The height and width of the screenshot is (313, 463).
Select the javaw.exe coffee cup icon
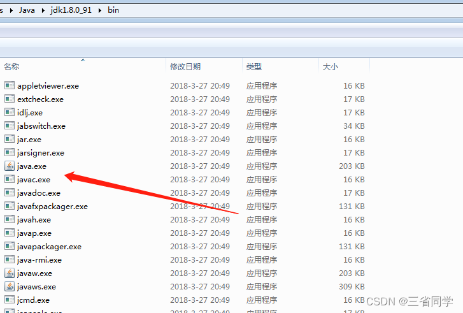tap(10, 273)
